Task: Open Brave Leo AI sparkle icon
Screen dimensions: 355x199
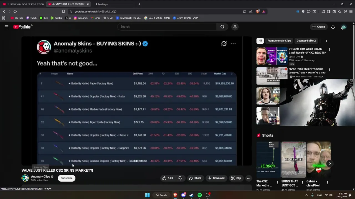Action: 340,12
